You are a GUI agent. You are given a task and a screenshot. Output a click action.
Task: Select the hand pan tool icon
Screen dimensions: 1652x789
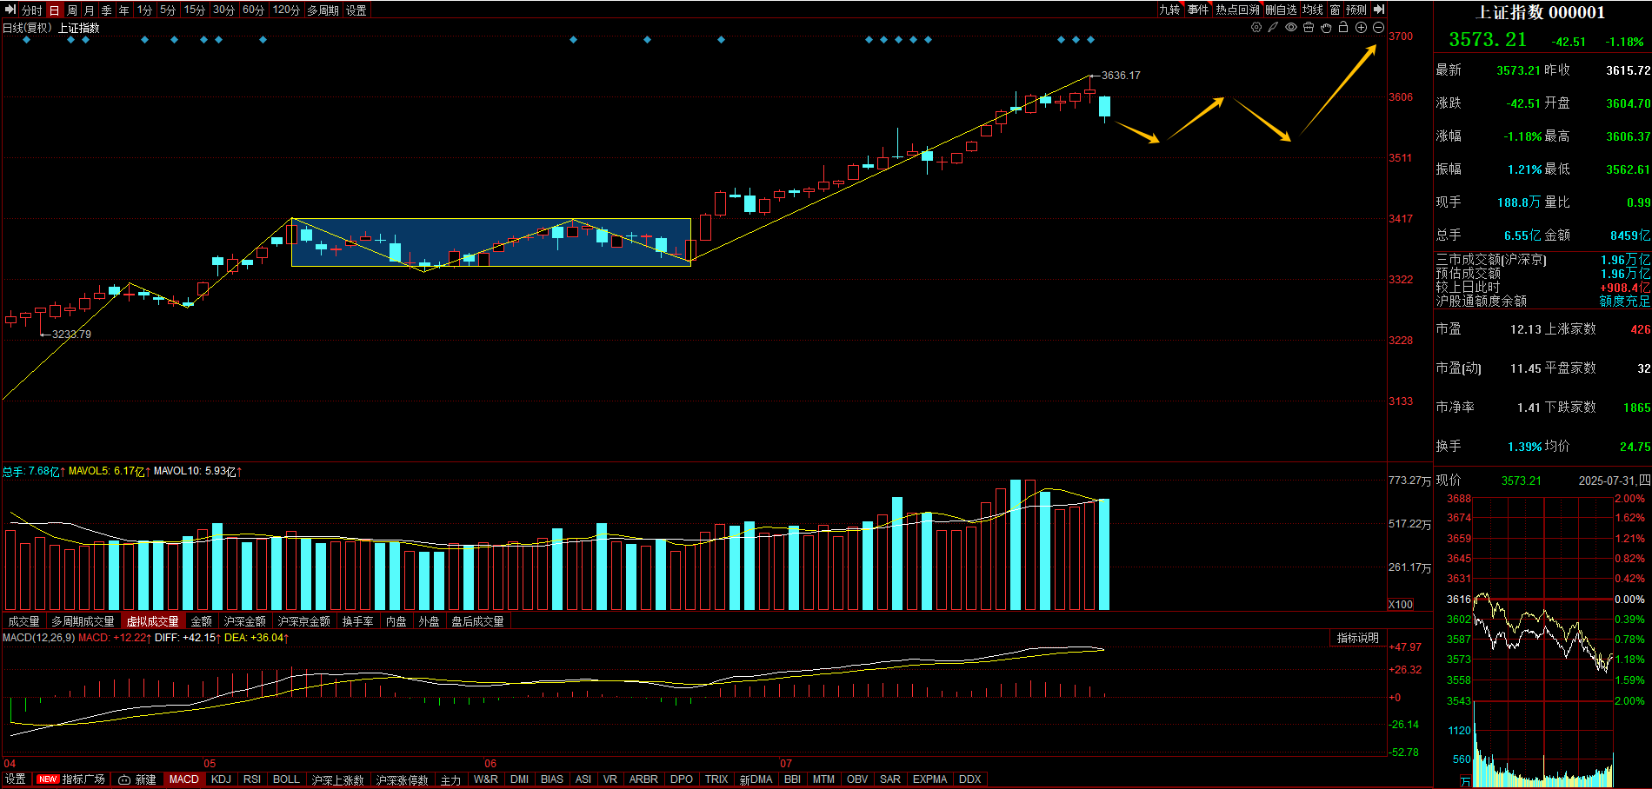(1326, 27)
